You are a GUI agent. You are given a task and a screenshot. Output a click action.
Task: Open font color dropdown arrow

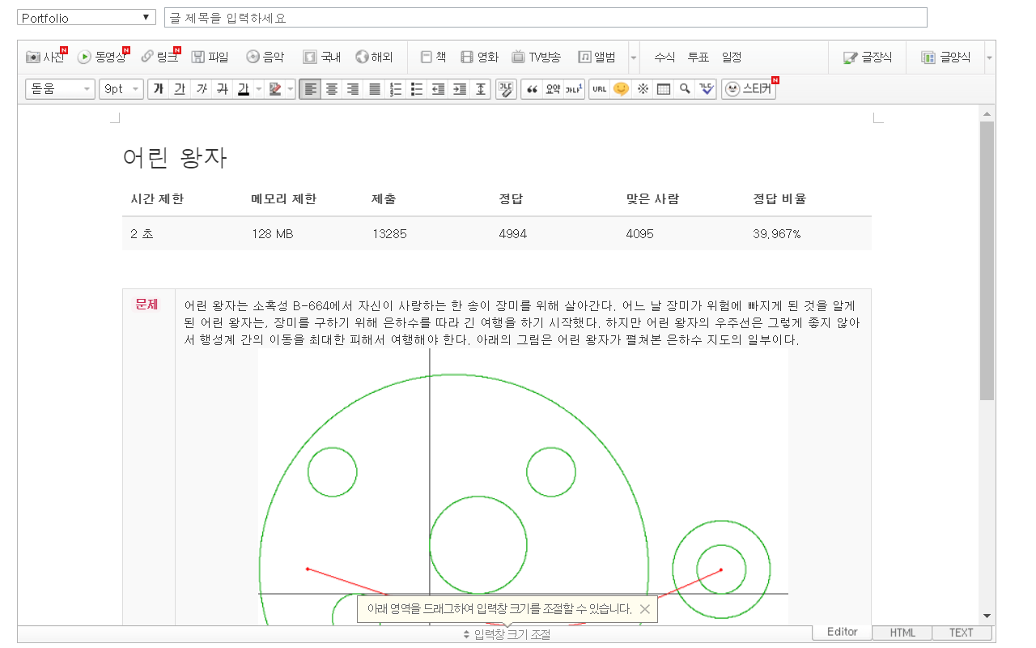(258, 89)
